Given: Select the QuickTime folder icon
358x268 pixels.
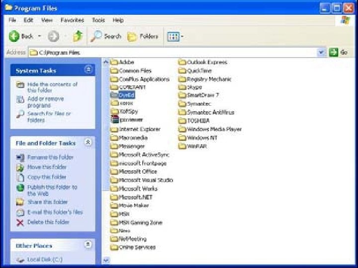Looking at the screenshot, I should click(182, 70).
